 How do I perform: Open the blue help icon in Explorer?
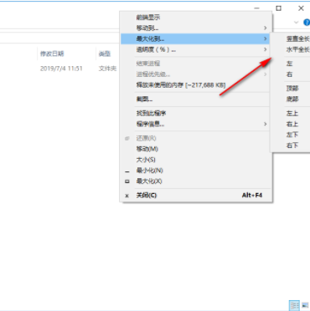(x=307, y=23)
